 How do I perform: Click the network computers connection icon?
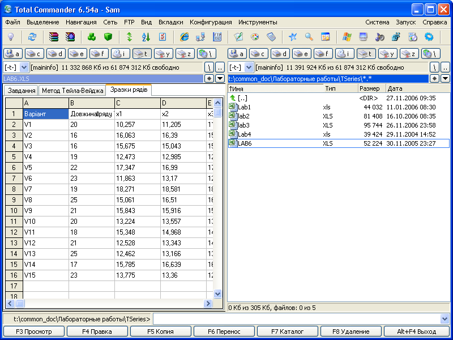[x=200, y=37]
